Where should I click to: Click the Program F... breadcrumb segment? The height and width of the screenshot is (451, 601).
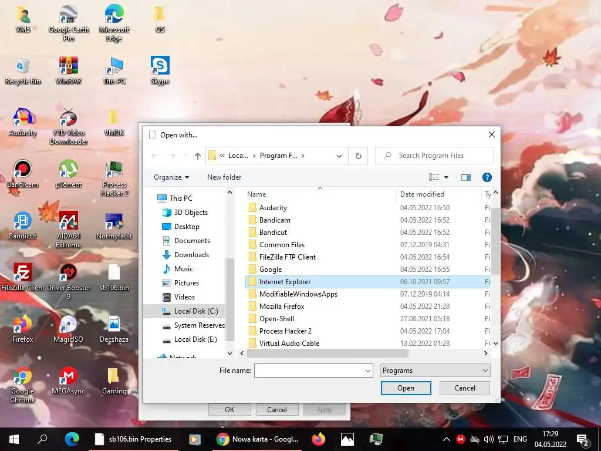coord(279,156)
